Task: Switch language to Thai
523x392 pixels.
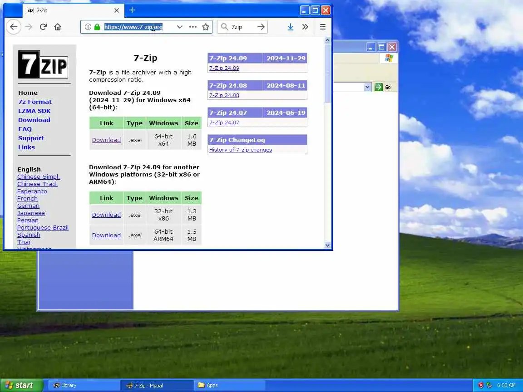Action: click(23, 242)
